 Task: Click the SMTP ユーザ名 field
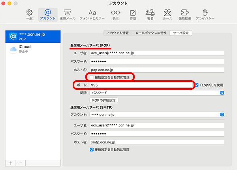click(157, 125)
